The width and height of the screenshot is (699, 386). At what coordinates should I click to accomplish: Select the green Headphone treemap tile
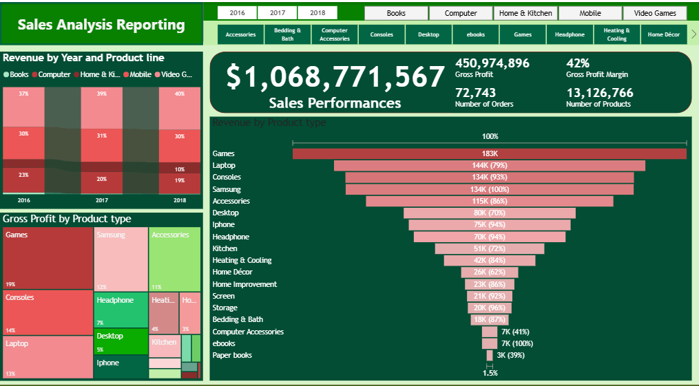121,310
